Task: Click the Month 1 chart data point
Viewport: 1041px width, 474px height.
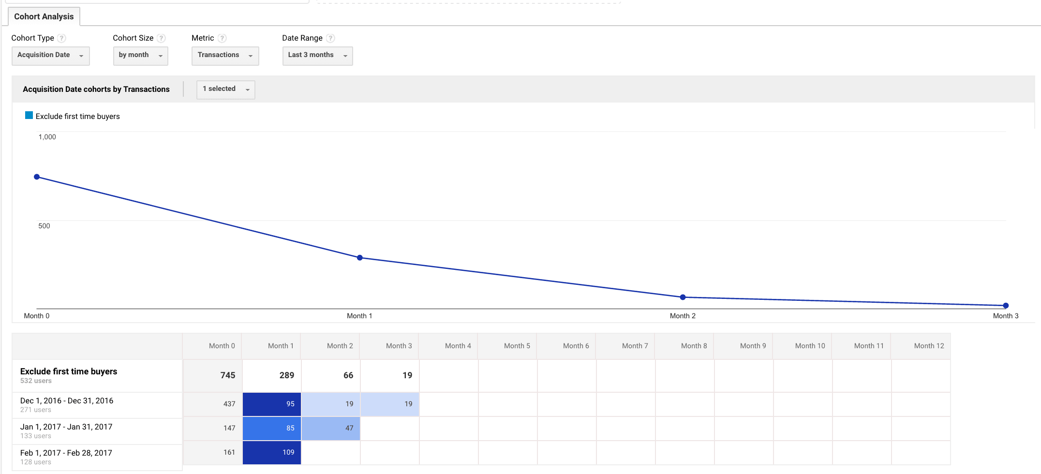Action: [x=360, y=258]
